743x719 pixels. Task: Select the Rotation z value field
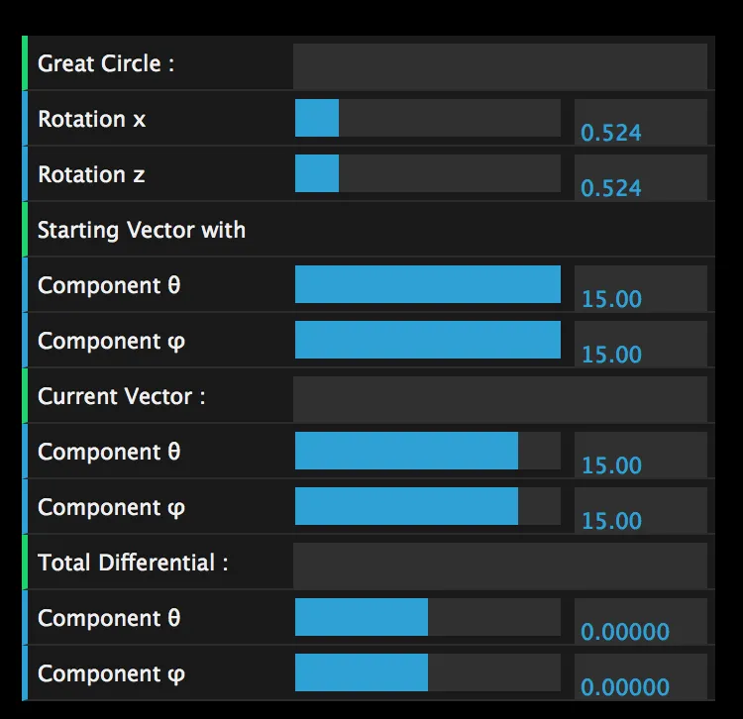[640, 177]
